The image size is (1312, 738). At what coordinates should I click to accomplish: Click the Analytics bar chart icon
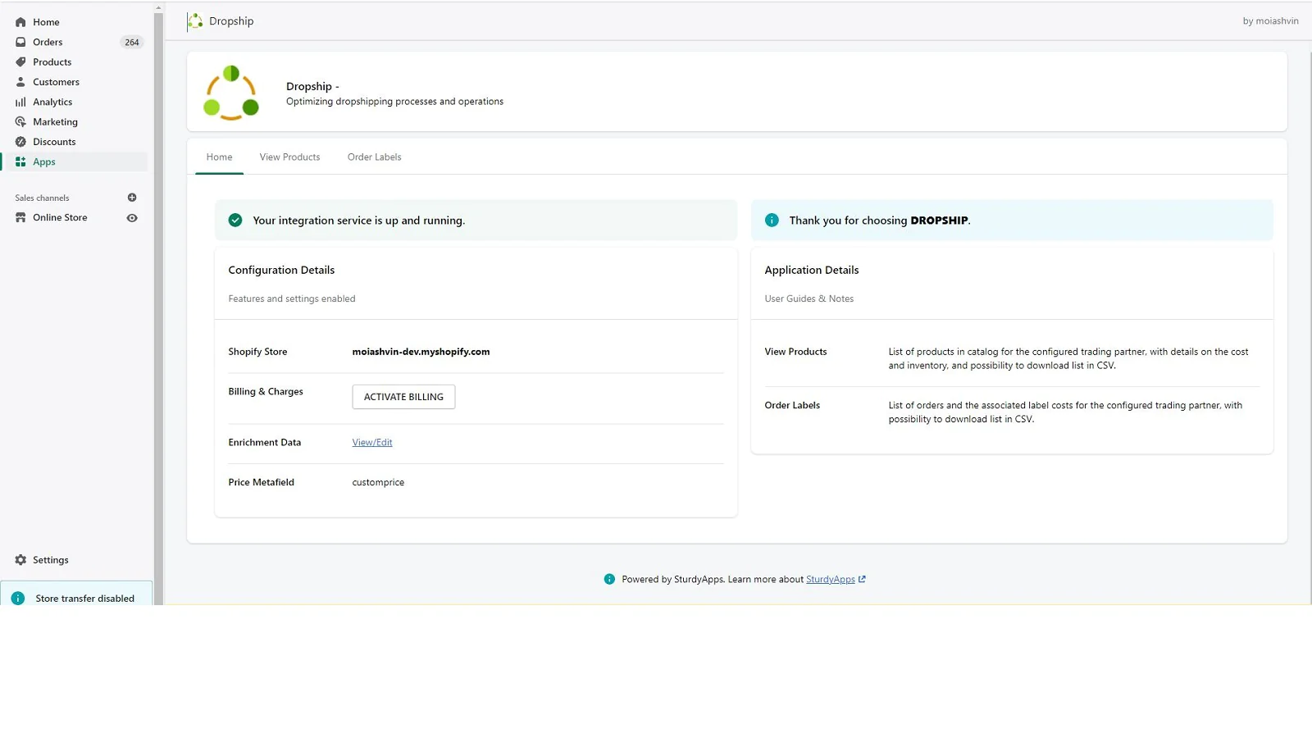click(20, 102)
